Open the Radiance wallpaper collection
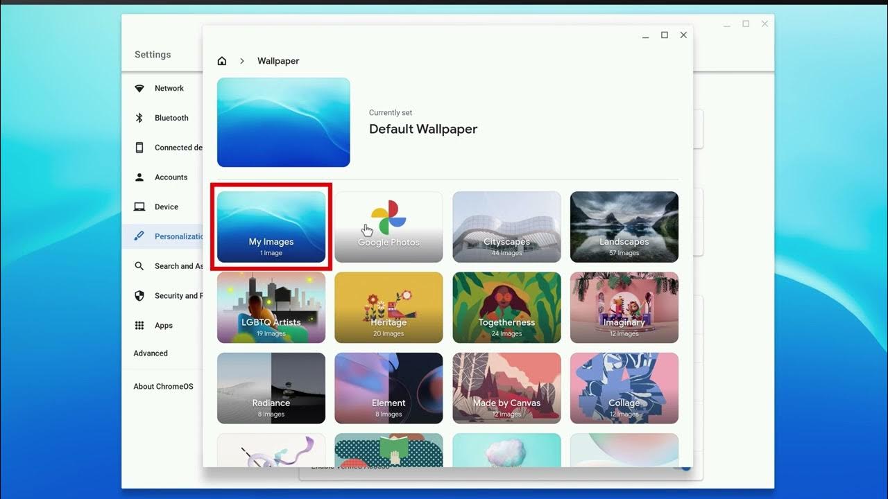 pos(271,388)
